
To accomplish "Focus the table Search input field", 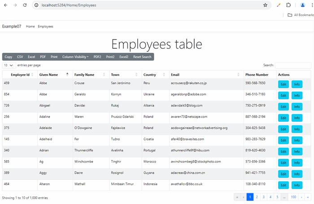I will pyautogui.click(x=293, y=65).
